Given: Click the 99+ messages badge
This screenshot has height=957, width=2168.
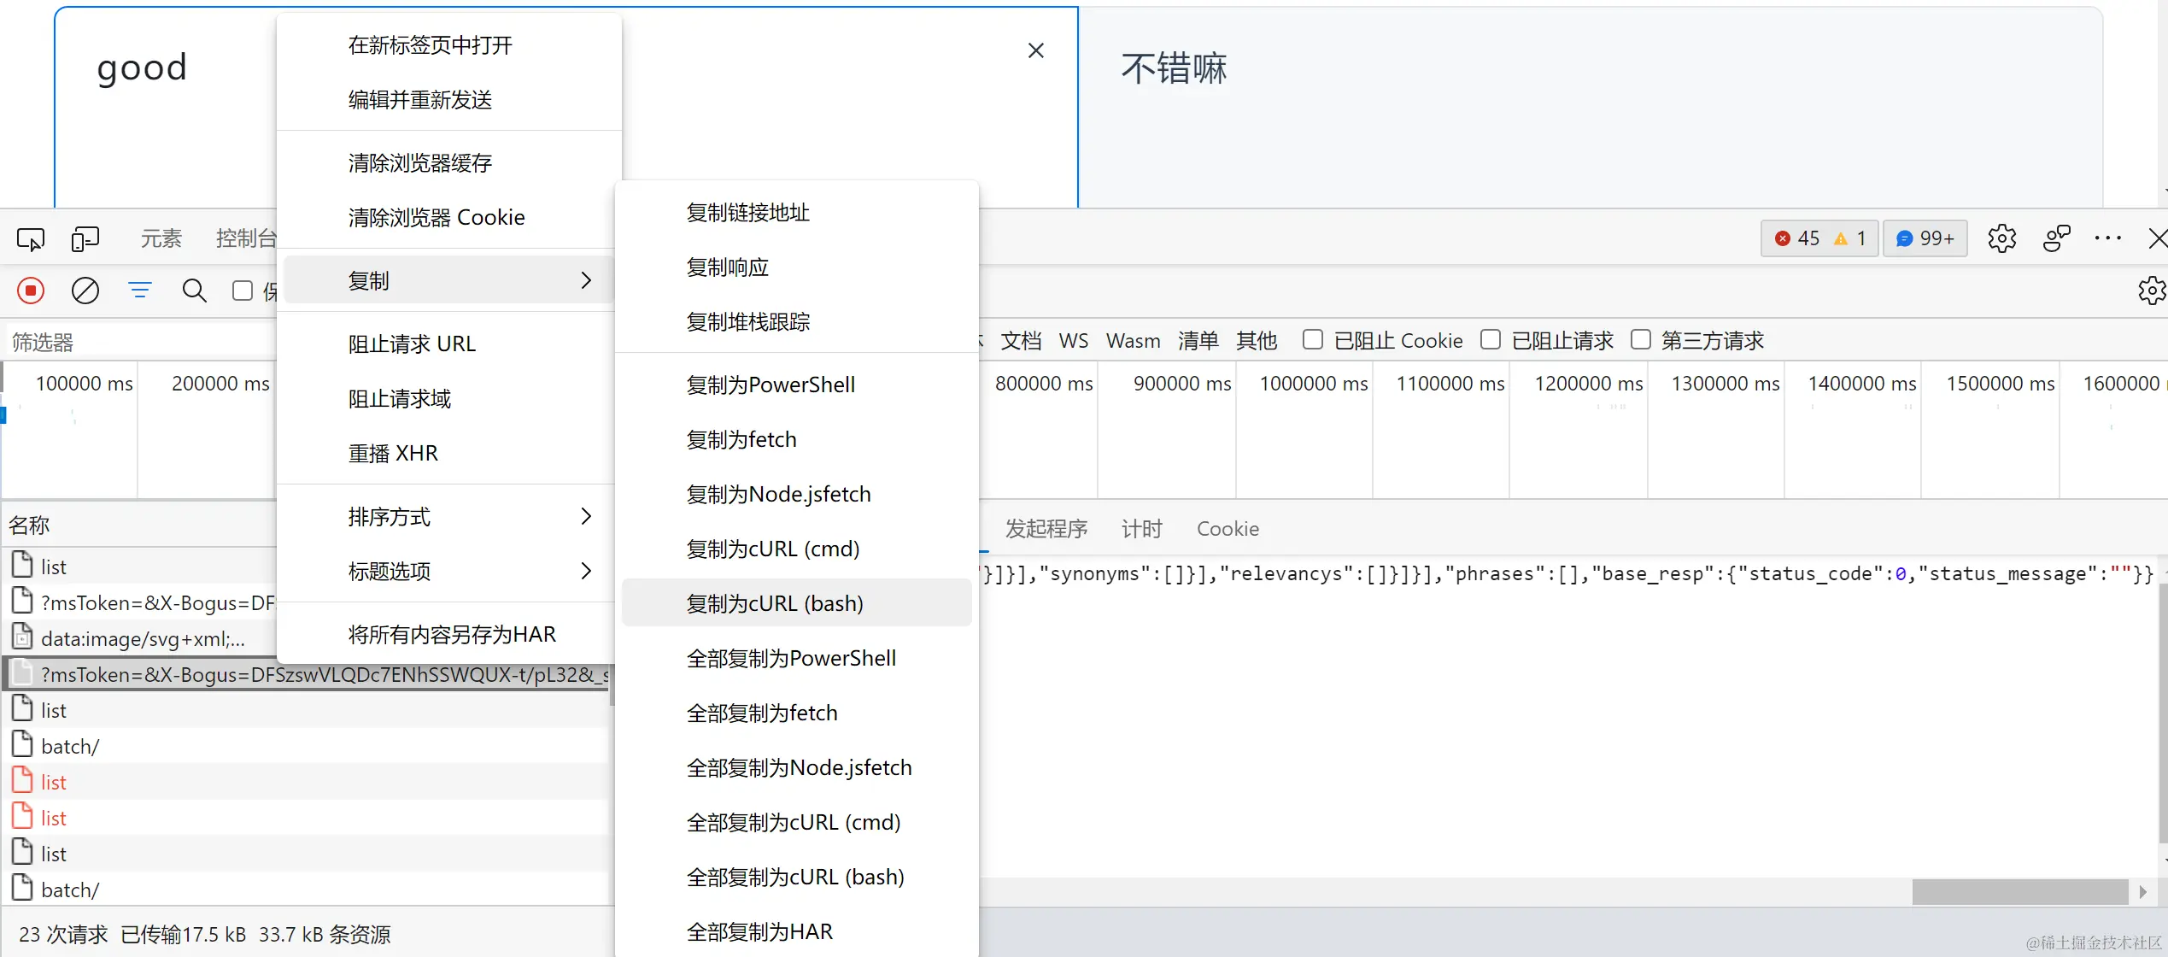Looking at the screenshot, I should tap(1925, 239).
